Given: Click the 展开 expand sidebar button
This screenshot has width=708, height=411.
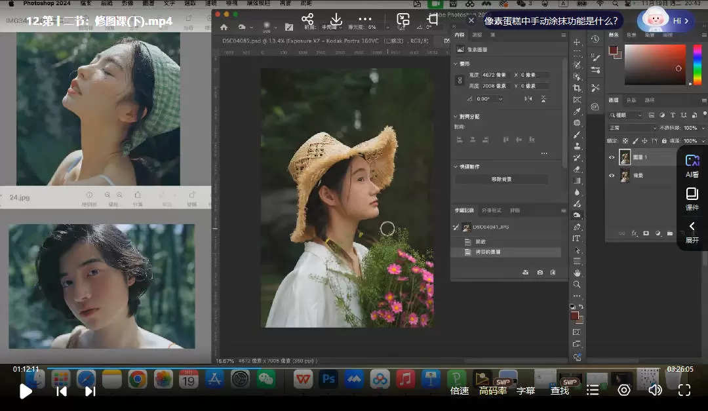Looking at the screenshot, I should (692, 232).
